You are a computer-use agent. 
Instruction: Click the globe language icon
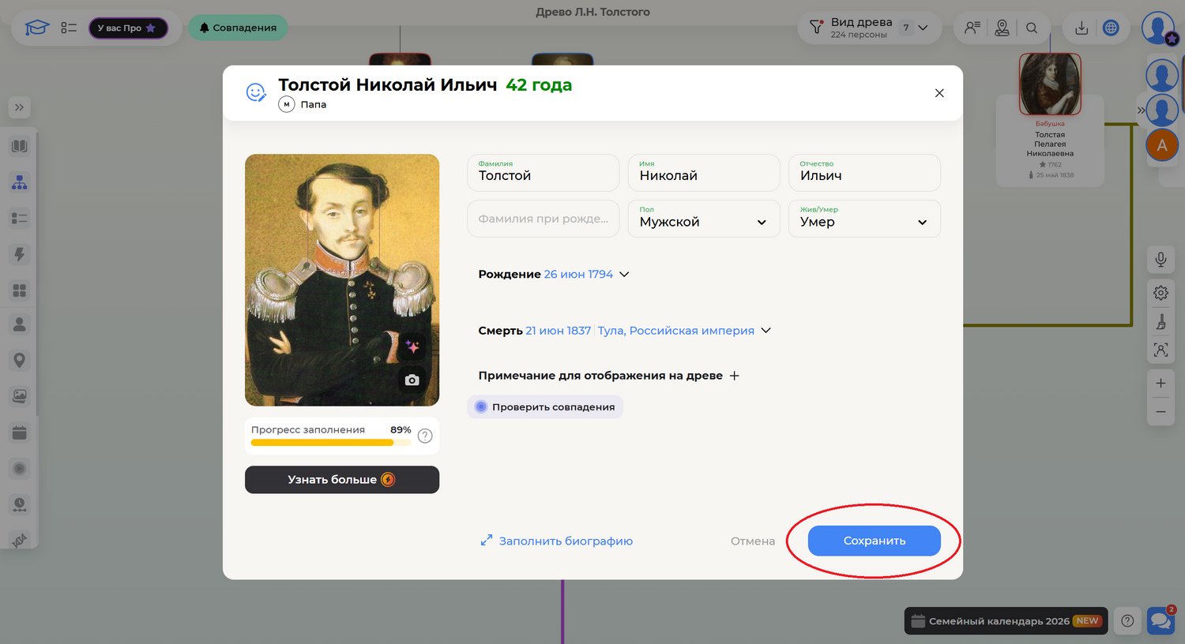point(1111,28)
